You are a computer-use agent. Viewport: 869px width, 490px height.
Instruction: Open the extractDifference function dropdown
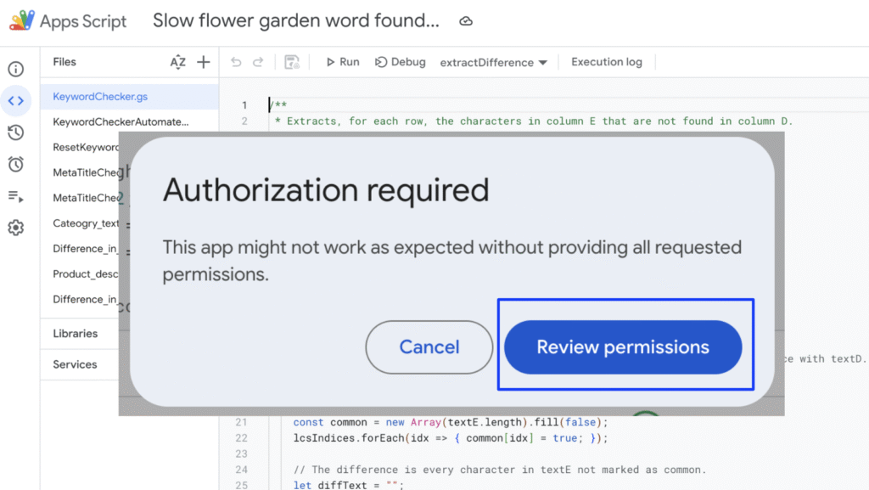click(493, 63)
